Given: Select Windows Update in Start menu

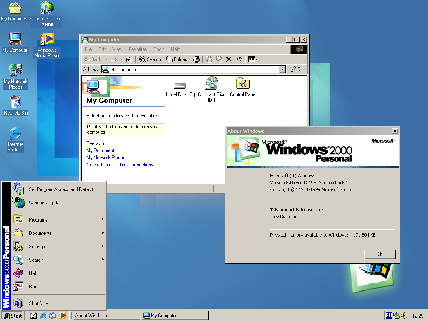Looking at the screenshot, I should pyautogui.click(x=58, y=203).
